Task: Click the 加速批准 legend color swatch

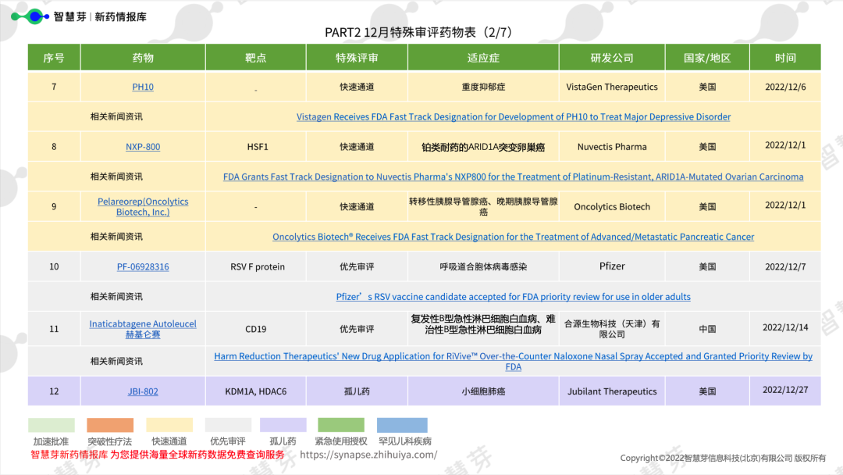Action: pyautogui.click(x=51, y=425)
